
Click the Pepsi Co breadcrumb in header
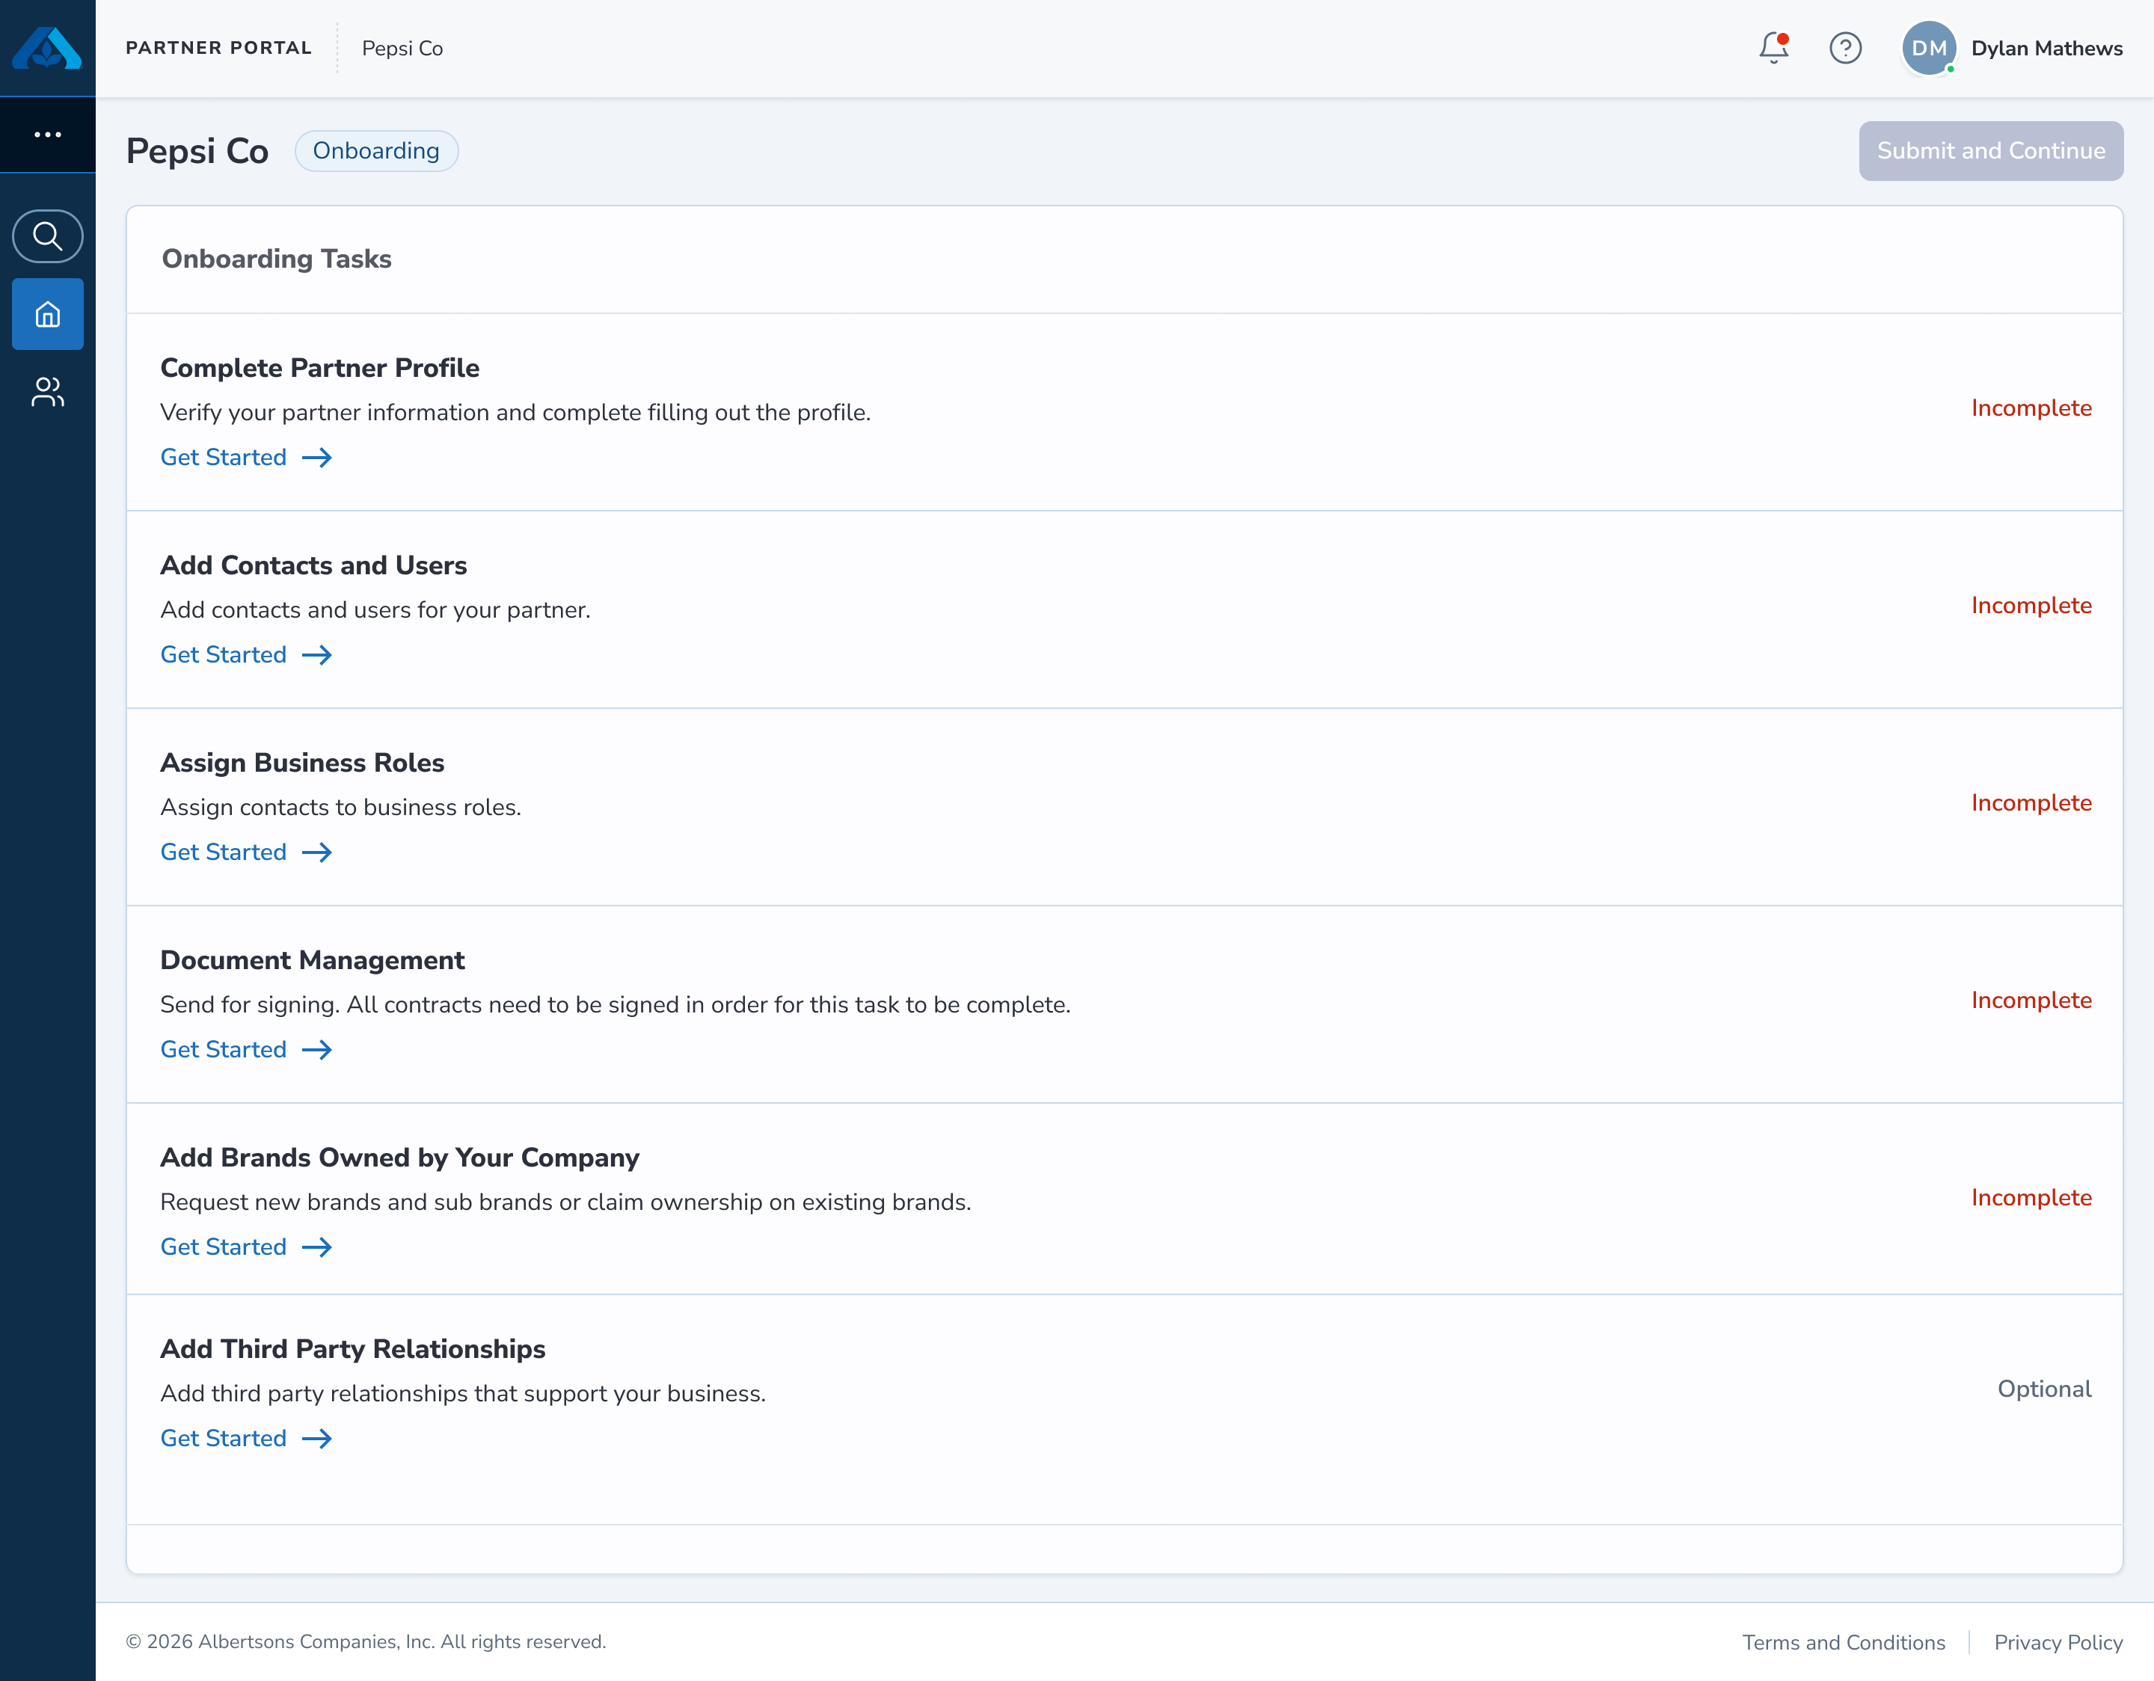click(402, 49)
